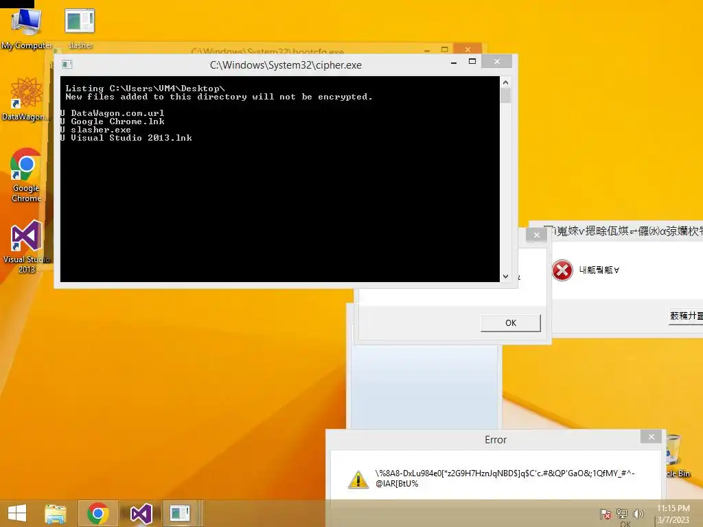Click 'Visual Studio 2013.lnk' console line
The width and height of the screenshot is (703, 527).
(x=131, y=137)
